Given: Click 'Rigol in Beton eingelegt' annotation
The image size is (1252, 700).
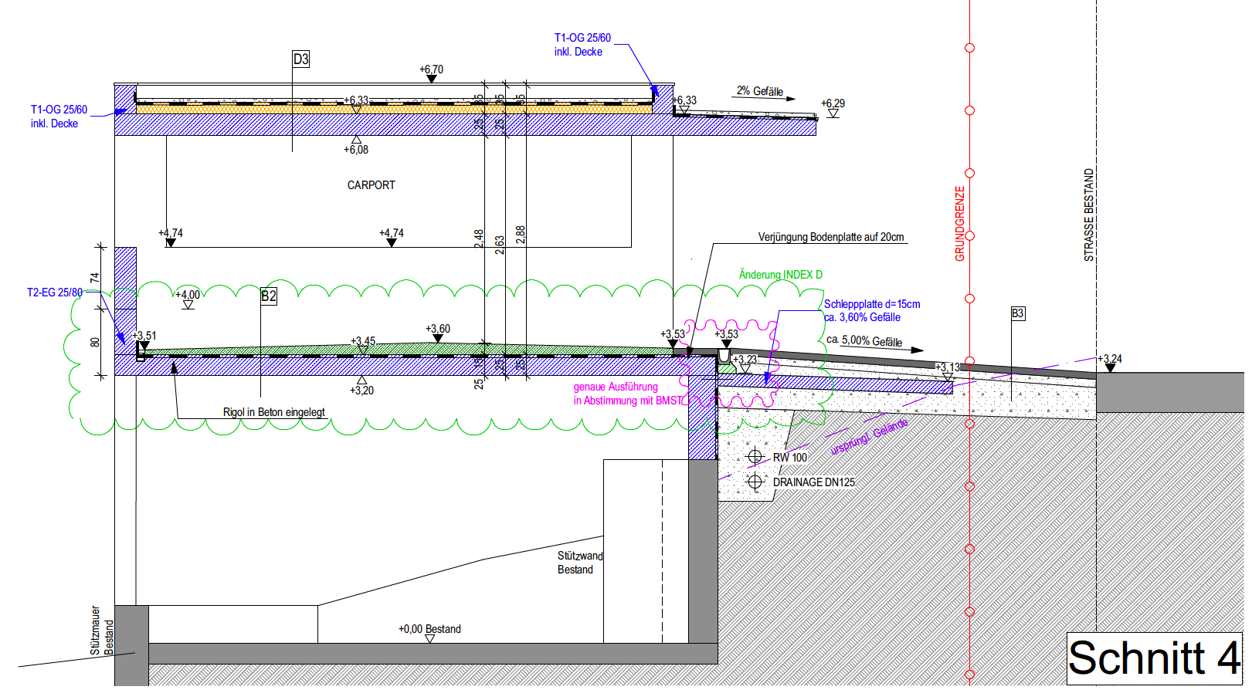Looking at the screenshot, I should tap(274, 412).
